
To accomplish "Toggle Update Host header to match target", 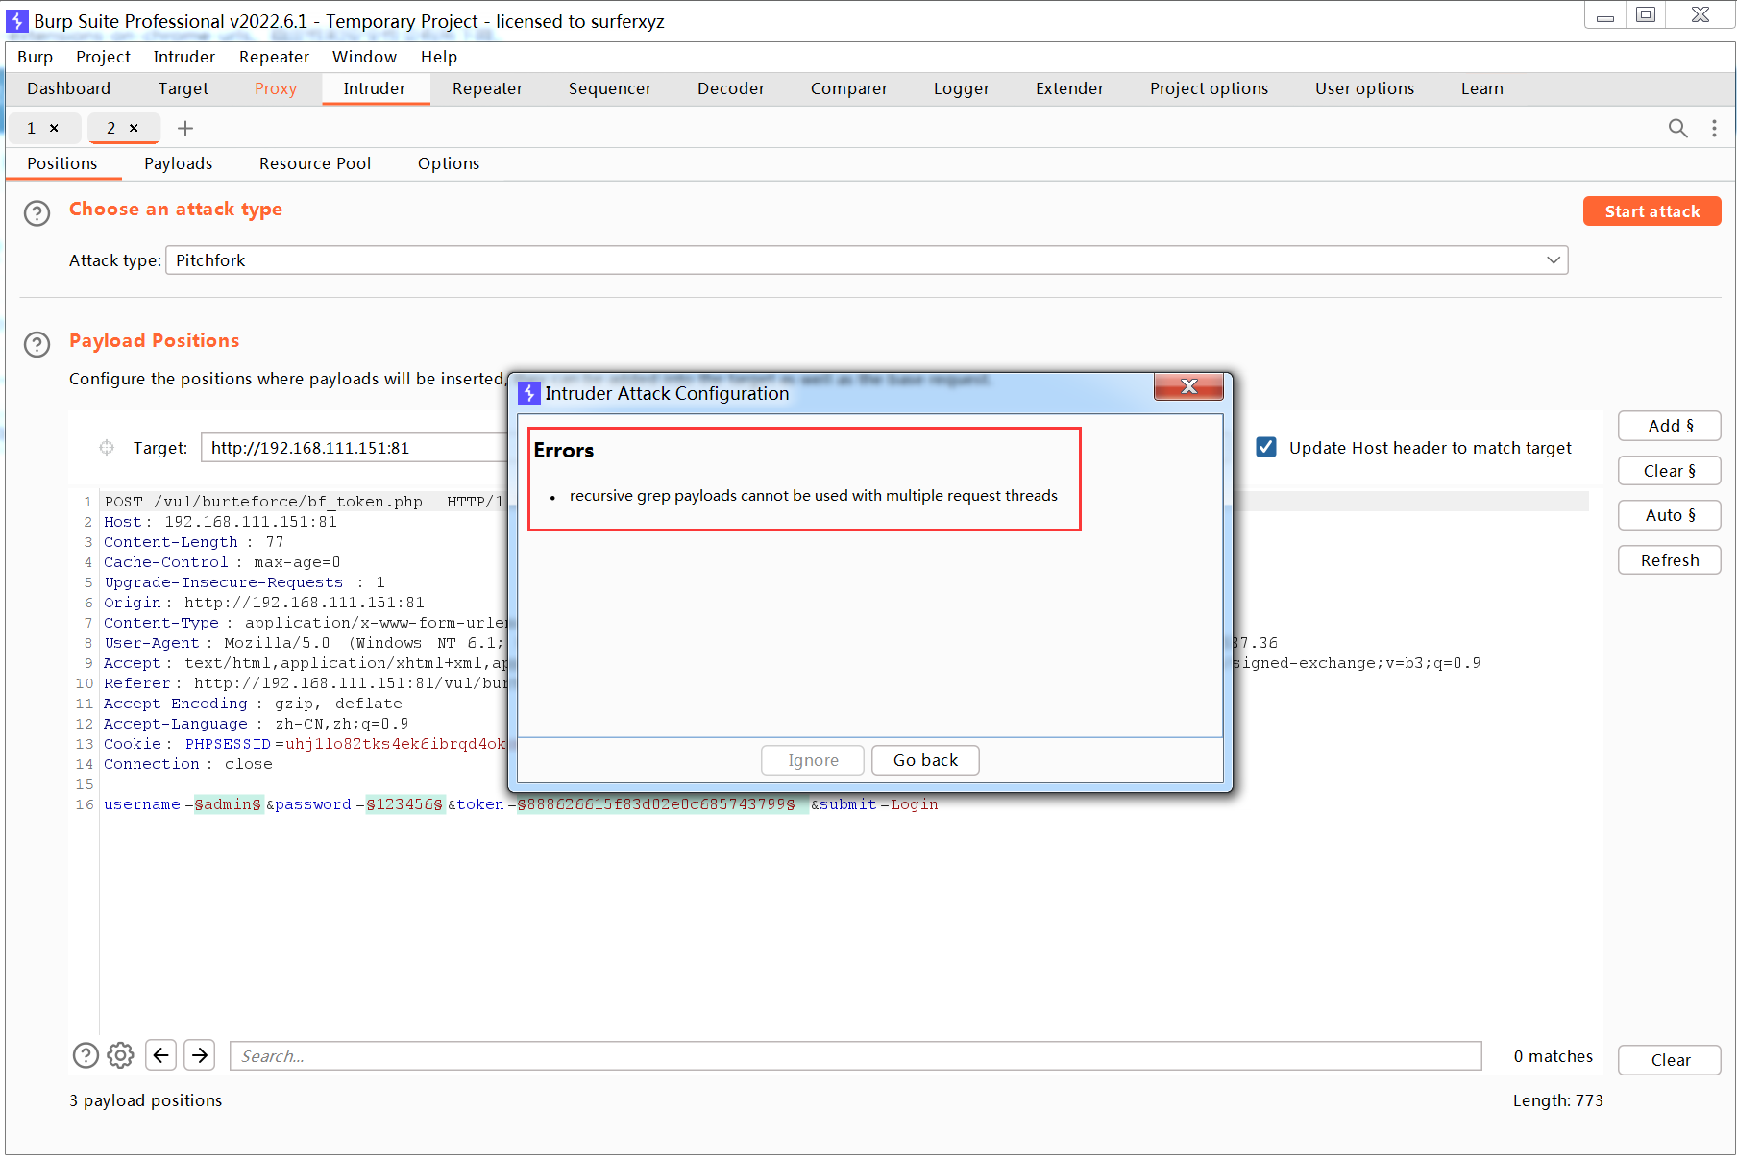I will point(1266,448).
